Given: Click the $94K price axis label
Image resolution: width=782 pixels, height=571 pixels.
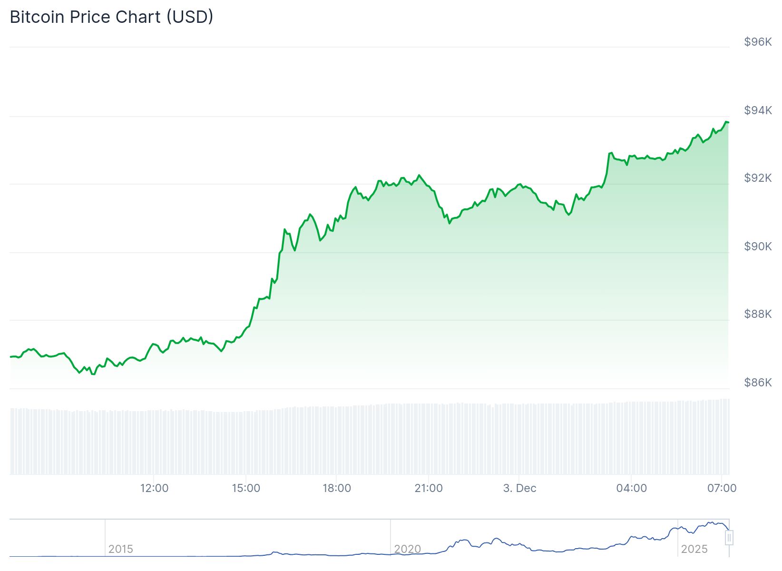Looking at the screenshot, I should pos(758,110).
